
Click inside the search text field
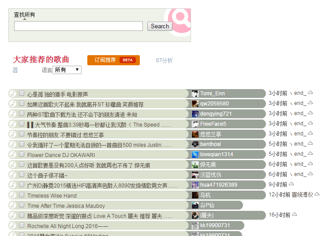point(79,26)
